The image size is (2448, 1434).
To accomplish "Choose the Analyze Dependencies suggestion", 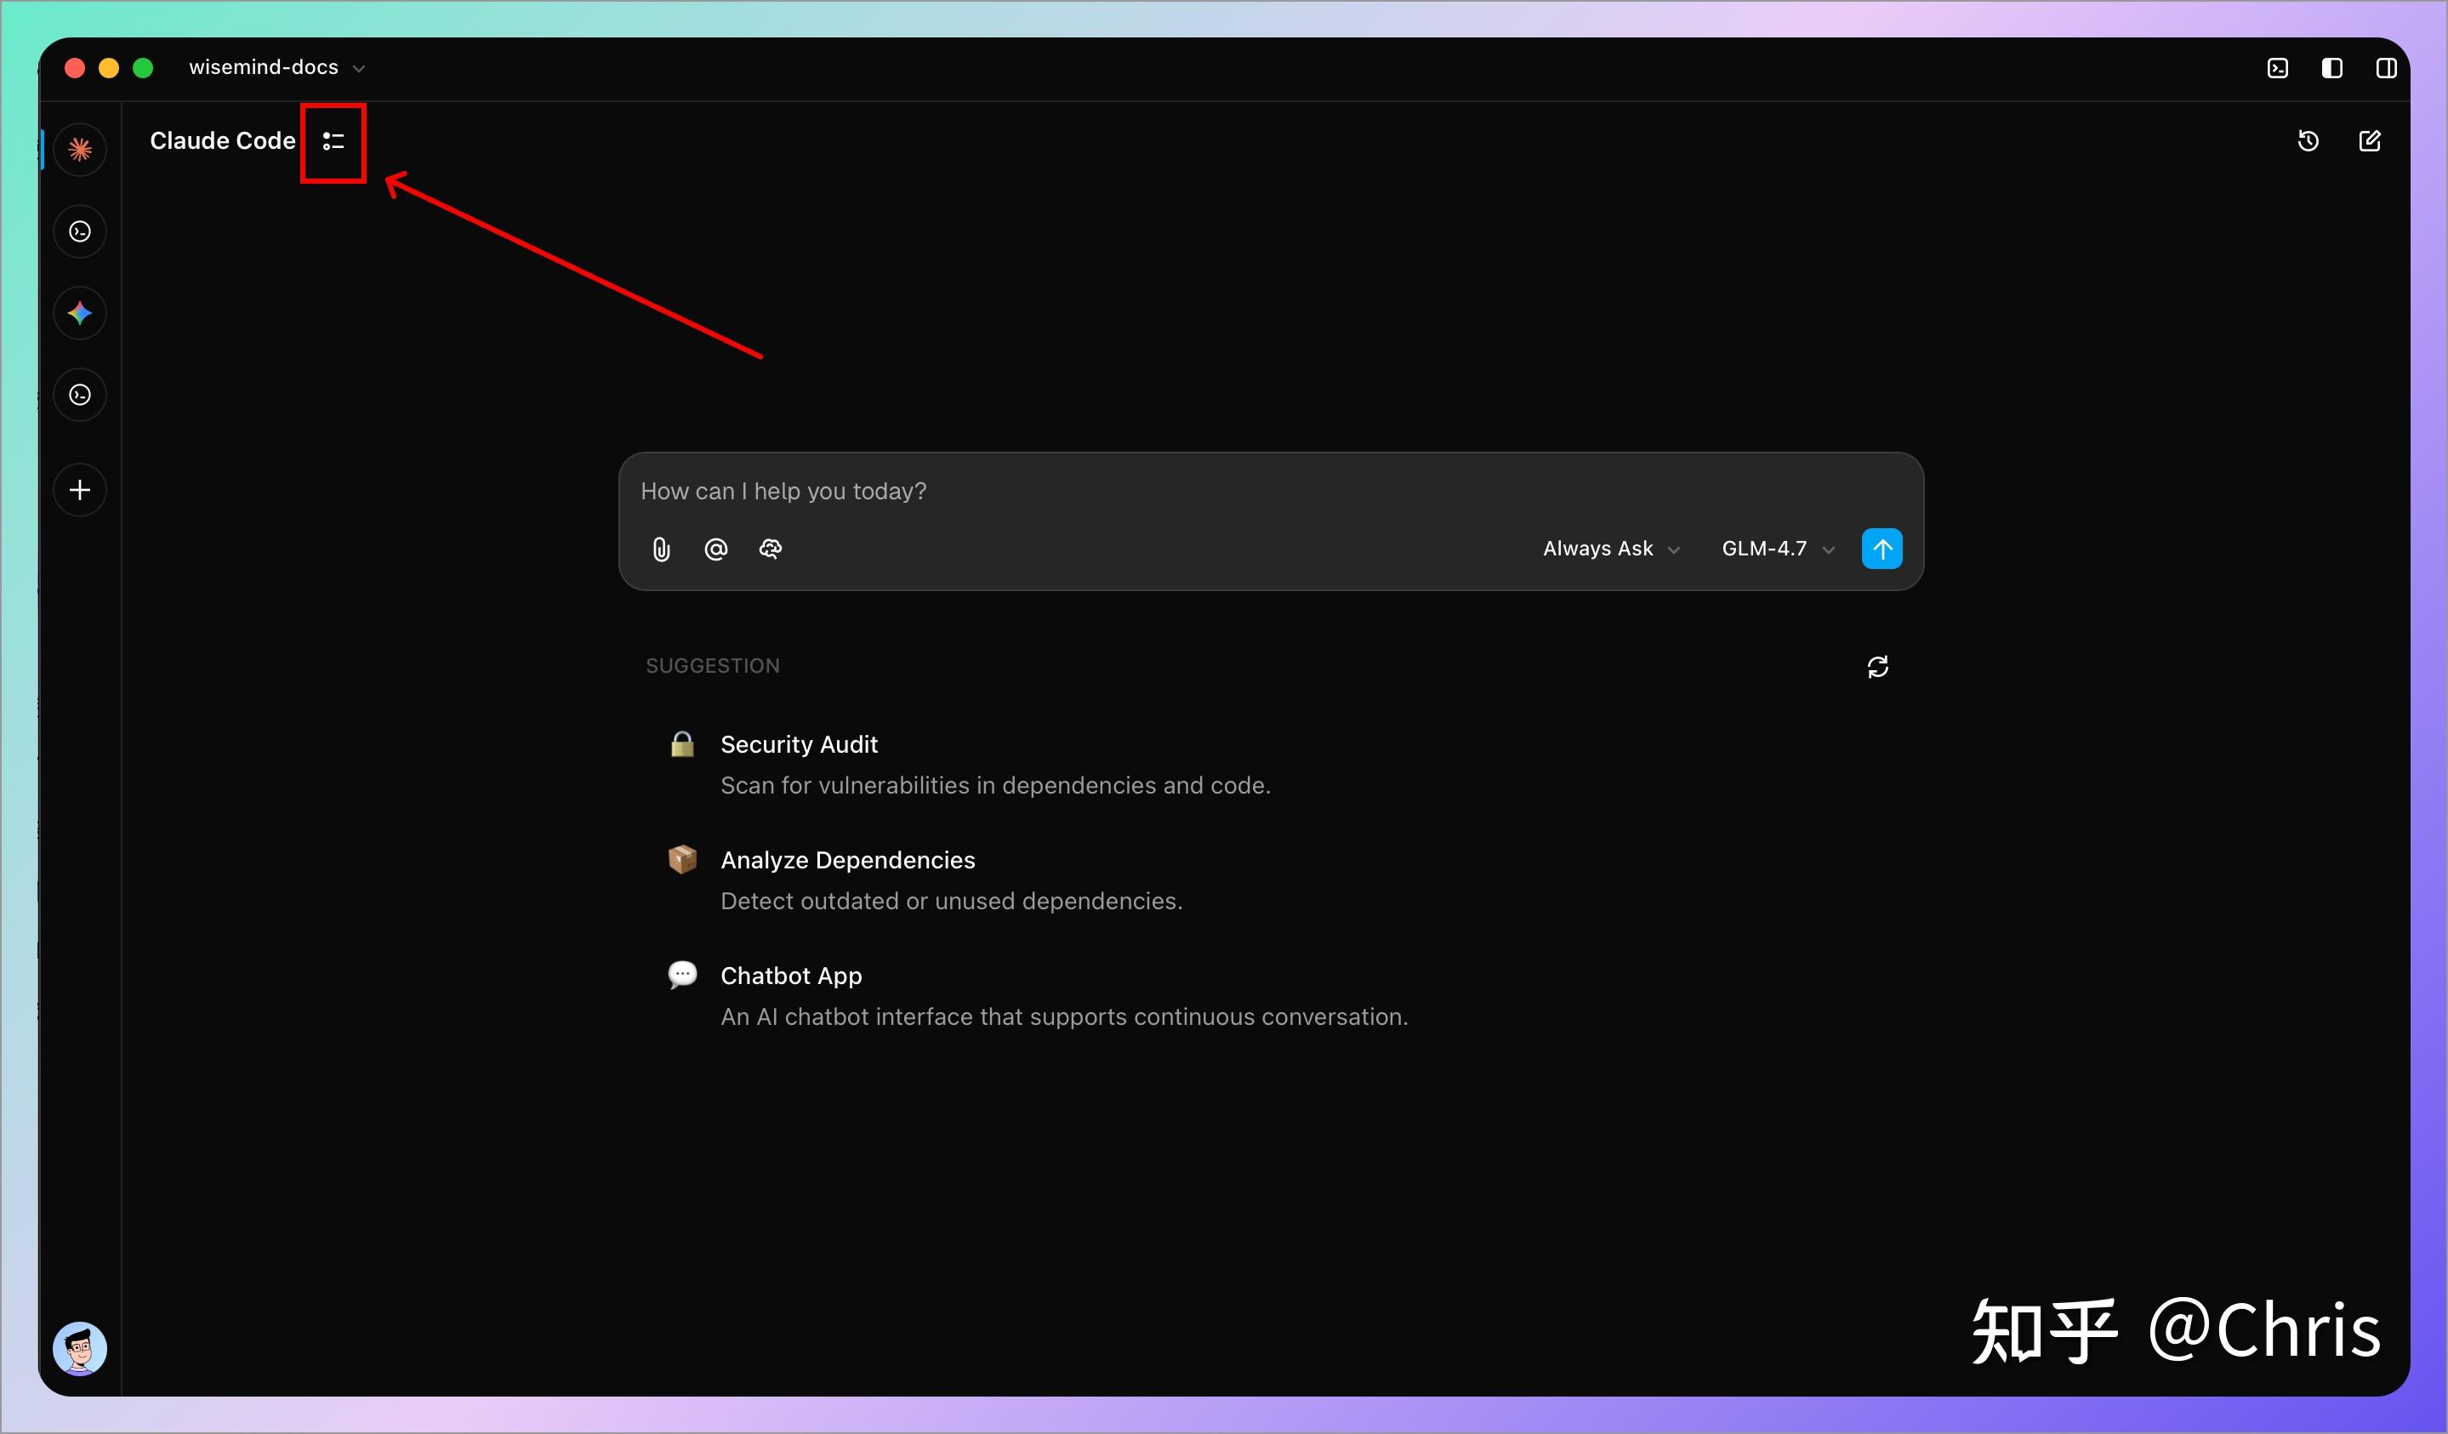I will [847, 860].
